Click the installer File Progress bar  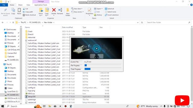click(103, 65)
